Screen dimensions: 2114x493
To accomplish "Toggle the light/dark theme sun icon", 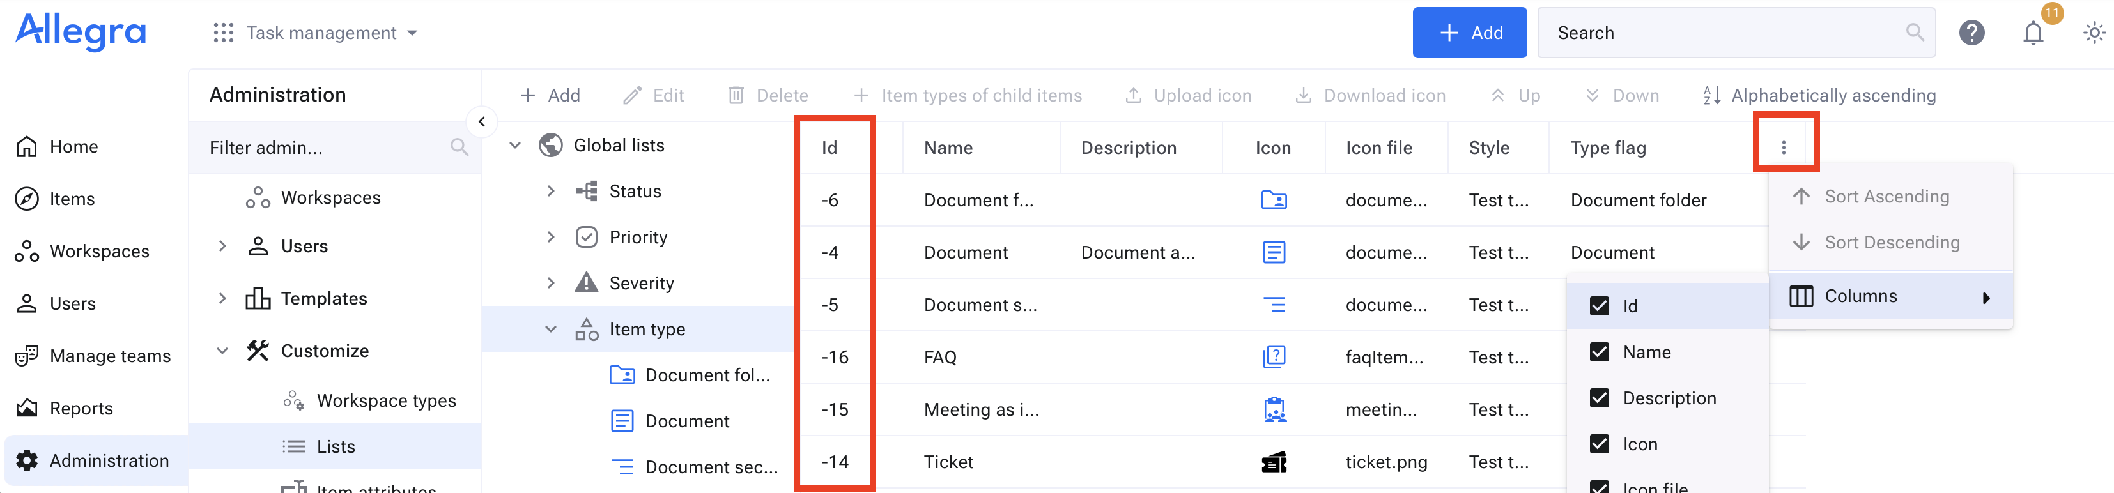I will pos(2094,33).
